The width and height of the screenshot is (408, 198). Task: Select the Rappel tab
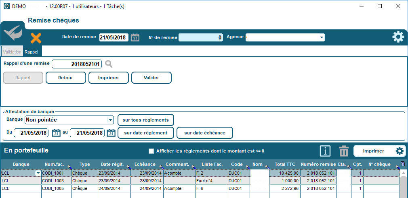point(32,52)
